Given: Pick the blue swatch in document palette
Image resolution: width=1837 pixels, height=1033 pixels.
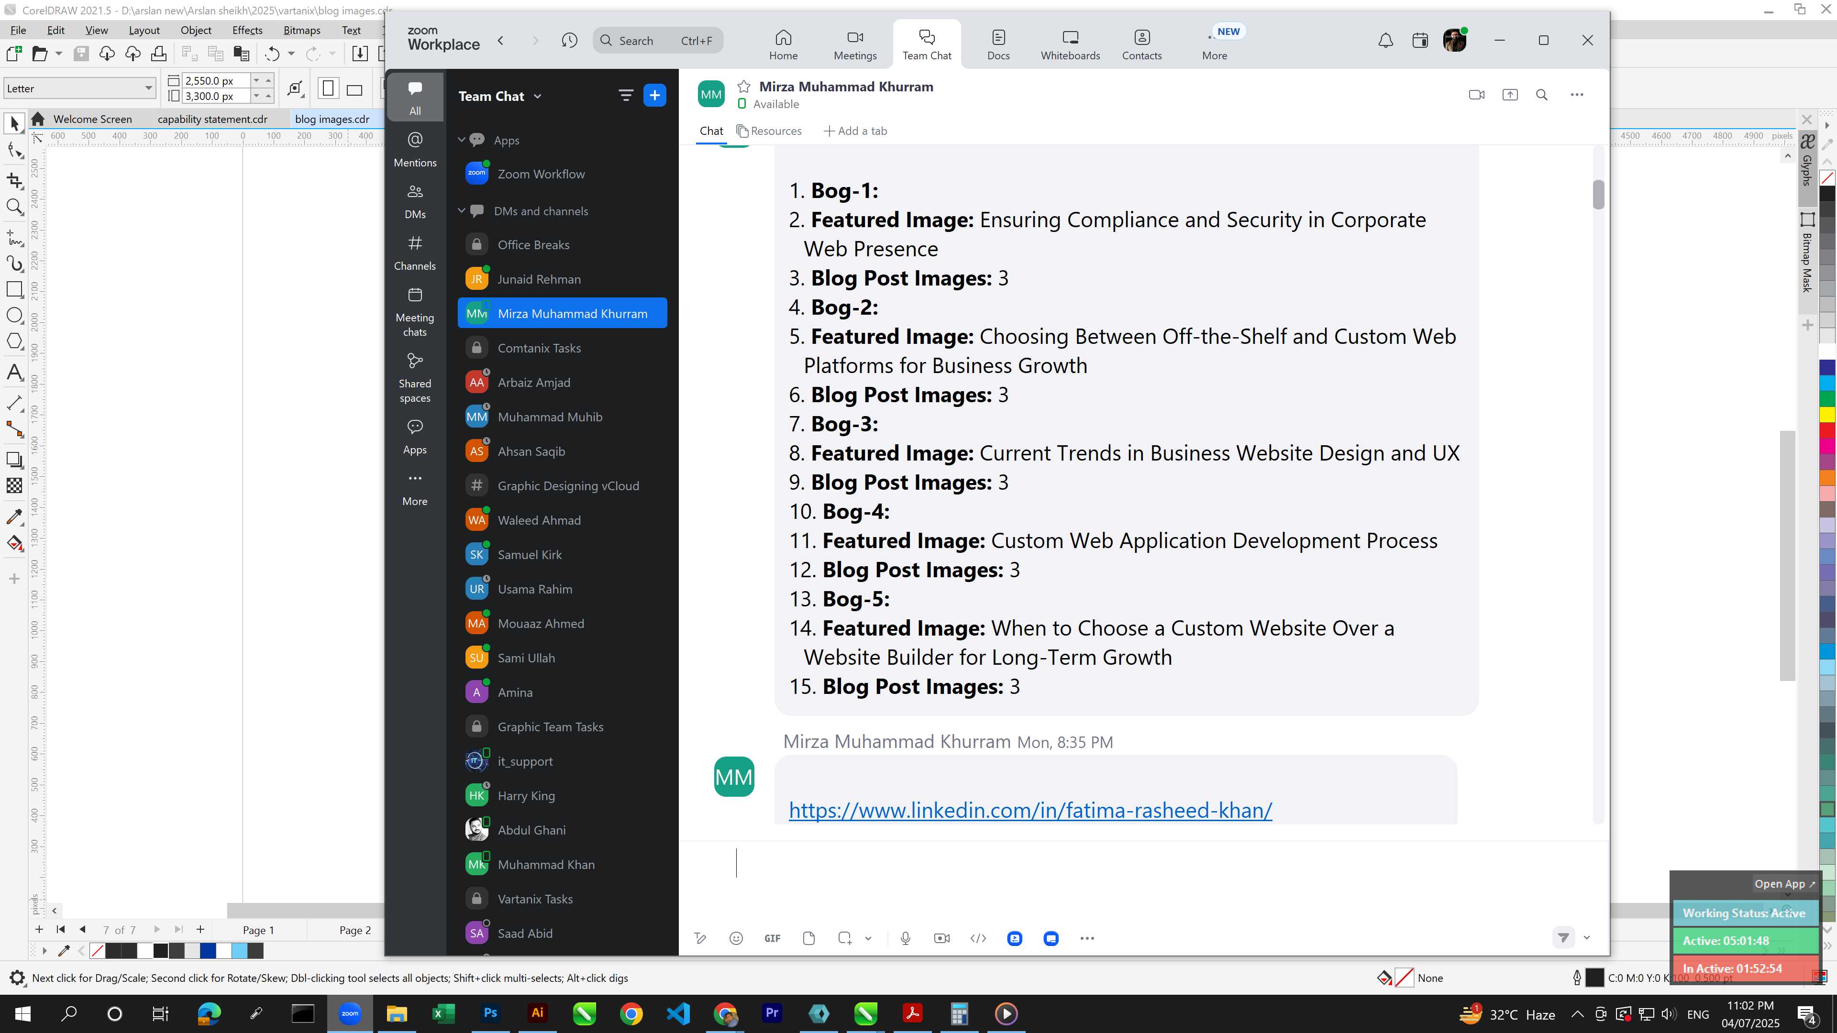Looking at the screenshot, I should pos(208,950).
